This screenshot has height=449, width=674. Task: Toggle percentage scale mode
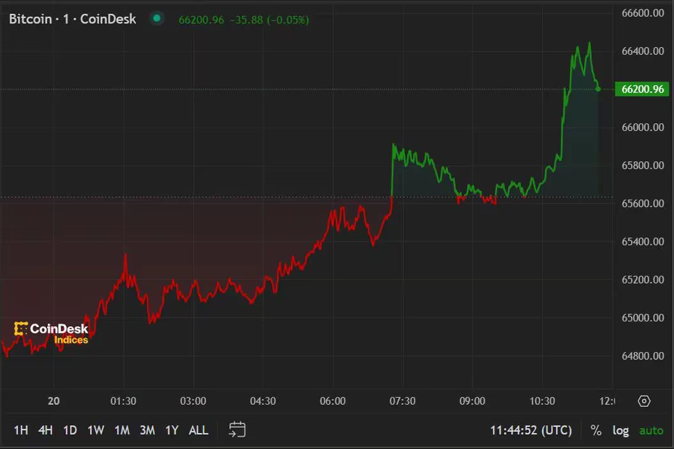pos(596,431)
